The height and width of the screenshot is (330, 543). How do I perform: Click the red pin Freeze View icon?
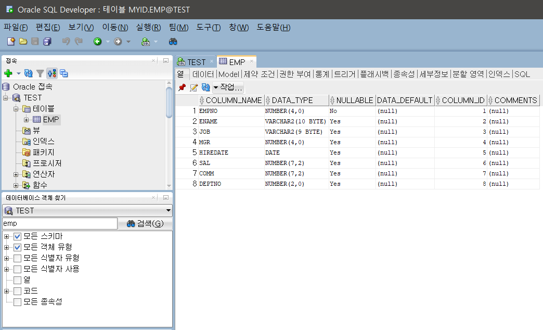(182, 87)
